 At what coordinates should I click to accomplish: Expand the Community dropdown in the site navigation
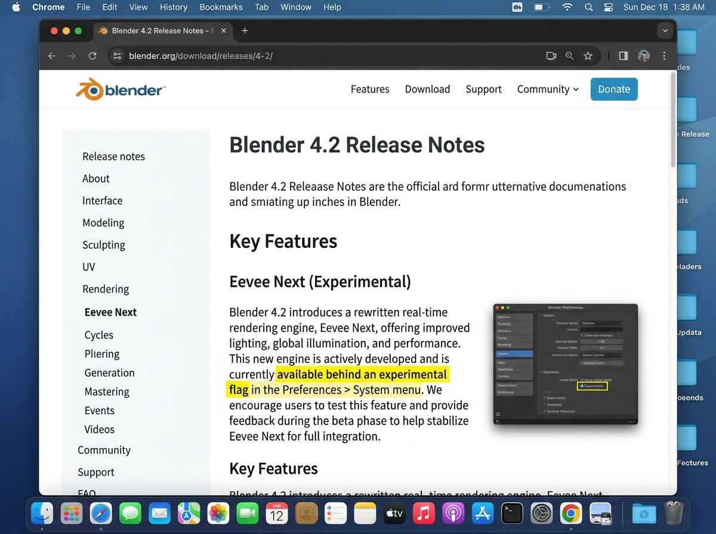tap(548, 89)
